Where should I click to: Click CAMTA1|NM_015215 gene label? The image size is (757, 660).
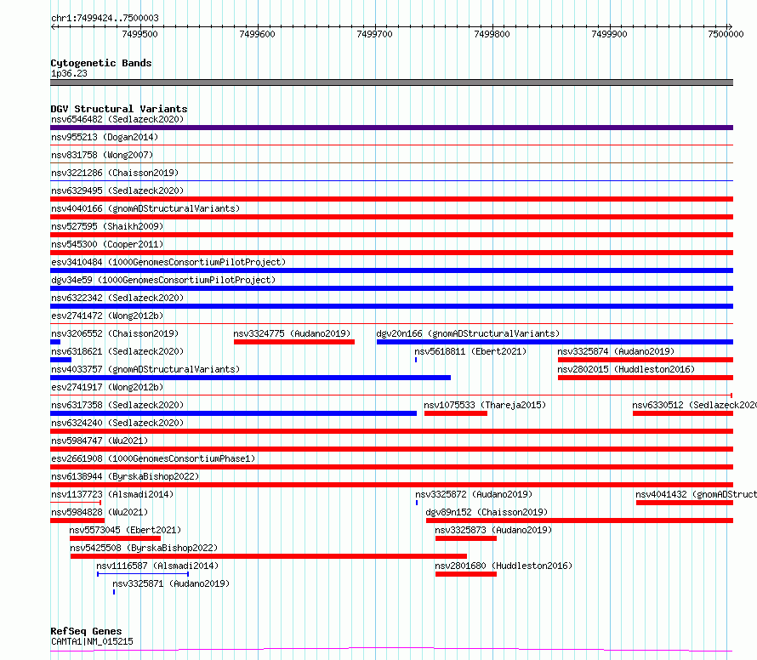coord(92,641)
